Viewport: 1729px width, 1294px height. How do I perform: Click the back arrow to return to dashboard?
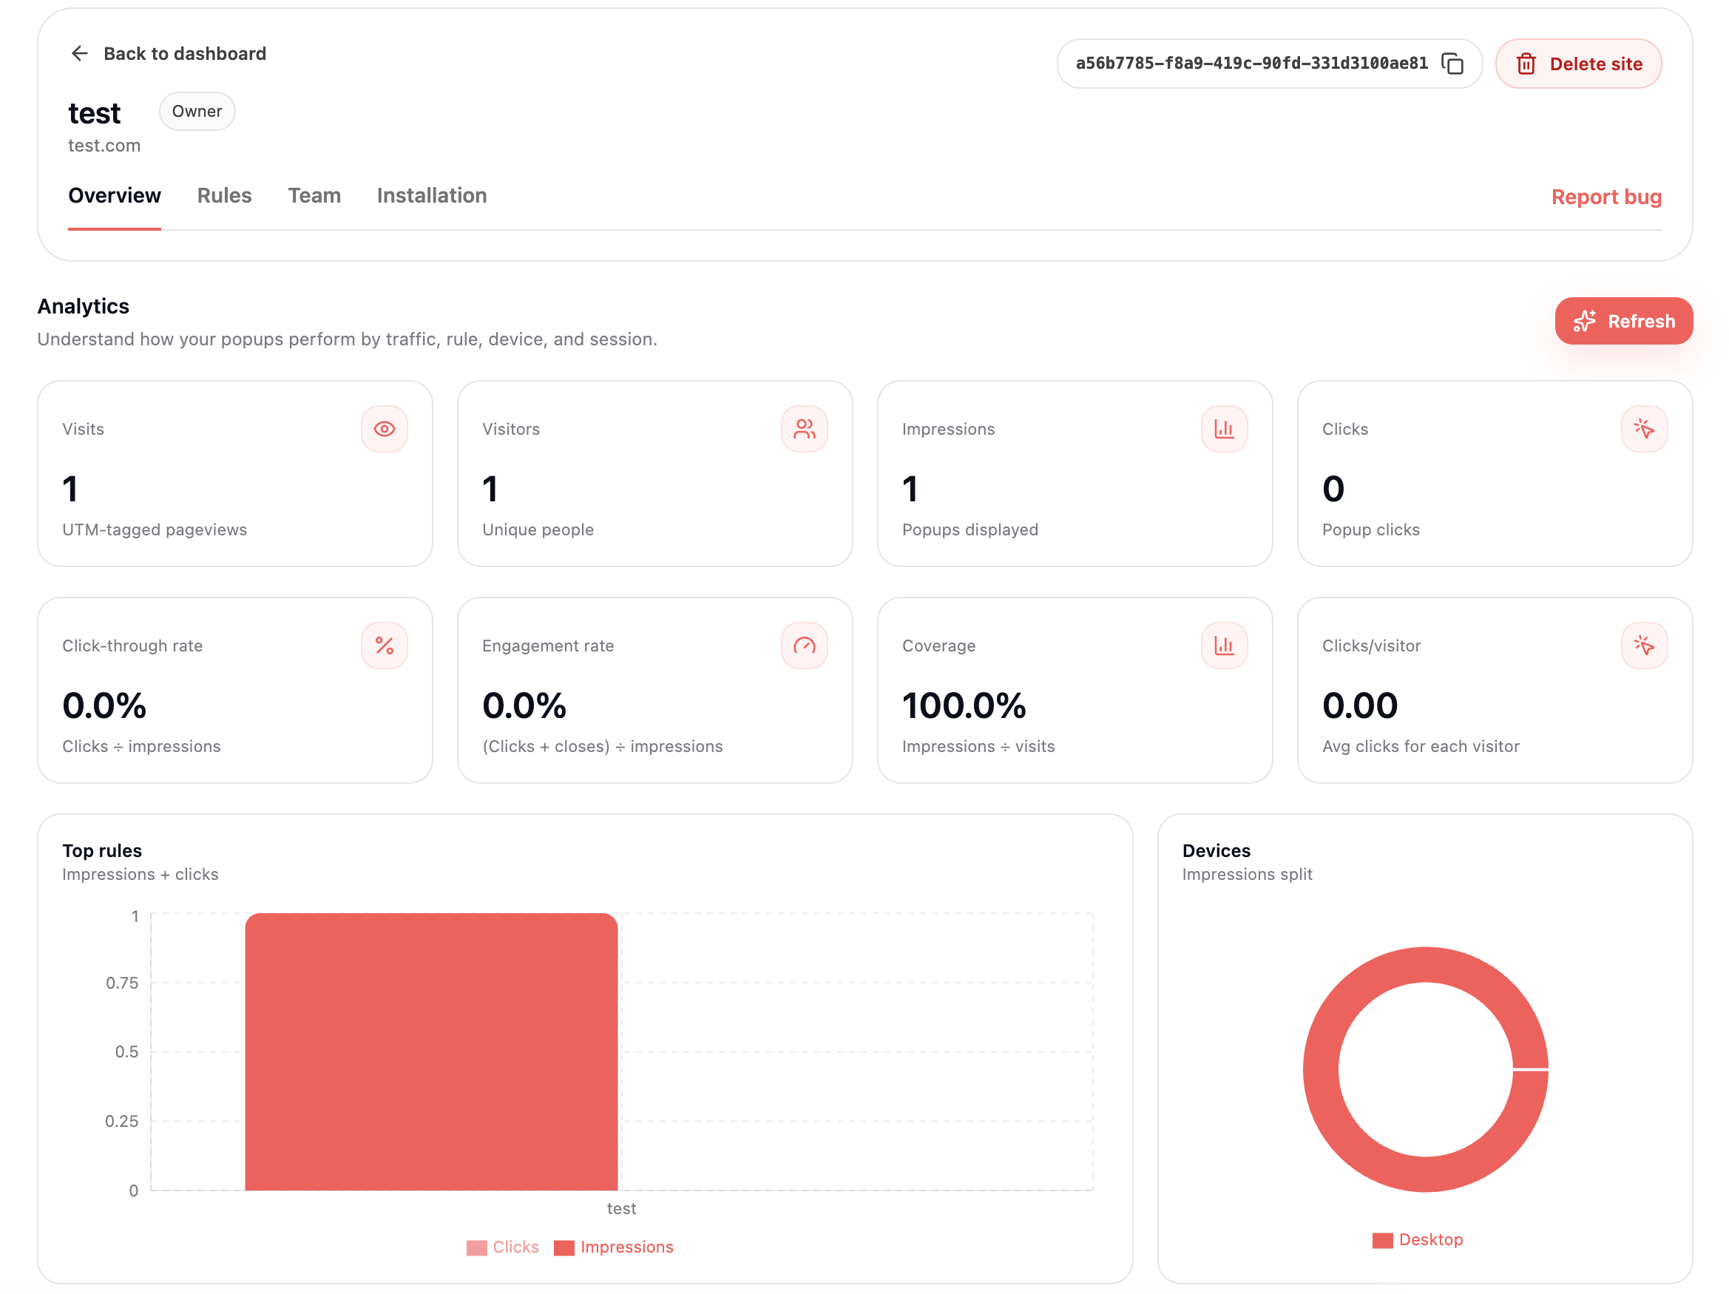(x=79, y=53)
